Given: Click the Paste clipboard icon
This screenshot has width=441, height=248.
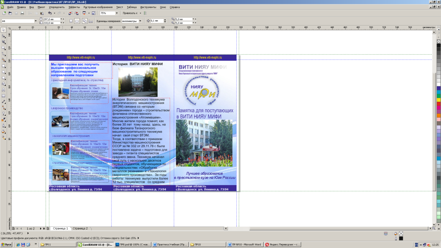Looking at the screenshot, I should [x=42, y=13].
